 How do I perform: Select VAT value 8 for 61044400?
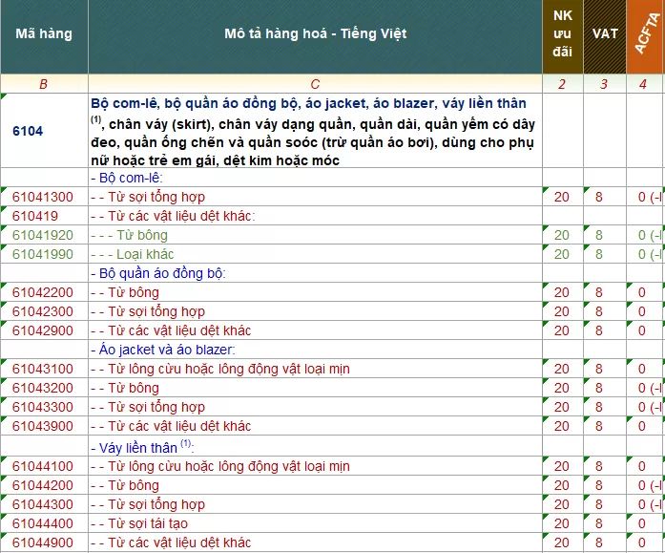pos(605,523)
